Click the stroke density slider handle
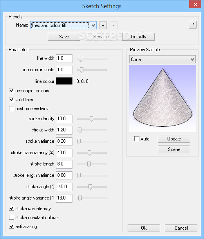The image size is (204, 239). coord(91,119)
